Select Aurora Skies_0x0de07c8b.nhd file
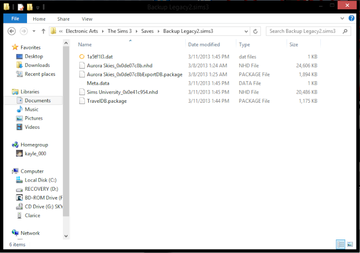Screen dimensions: 360x253 click(119, 65)
